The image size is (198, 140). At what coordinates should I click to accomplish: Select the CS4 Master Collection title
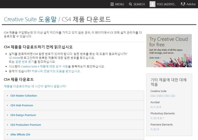[x=24, y=96]
